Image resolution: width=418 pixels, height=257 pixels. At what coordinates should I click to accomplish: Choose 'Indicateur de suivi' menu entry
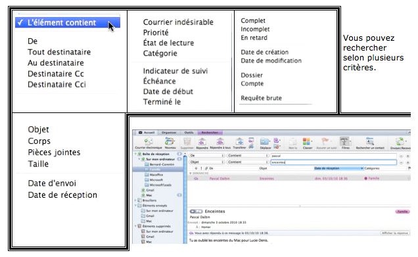pyautogui.click(x=175, y=71)
